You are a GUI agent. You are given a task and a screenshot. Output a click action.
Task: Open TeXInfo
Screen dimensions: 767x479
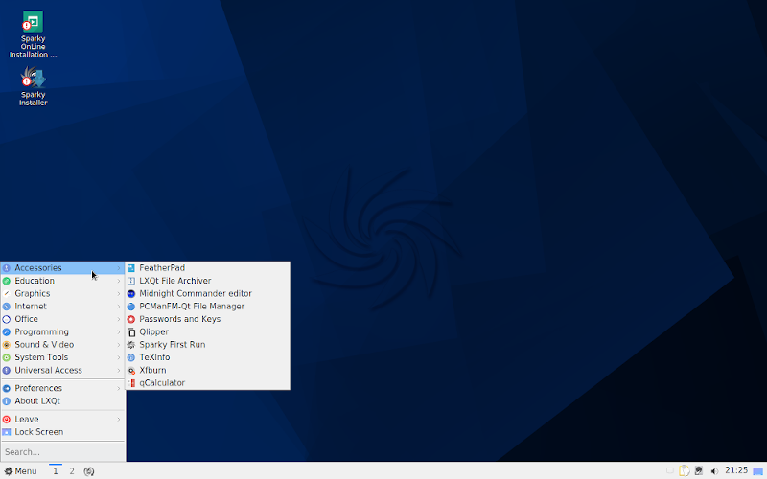pyautogui.click(x=207, y=357)
